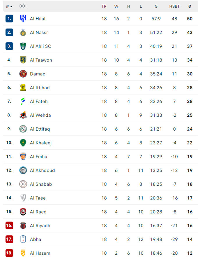Viewport: 198px width, 259px height.
Task: Click the TR matches played header
Action: click(x=104, y=6)
